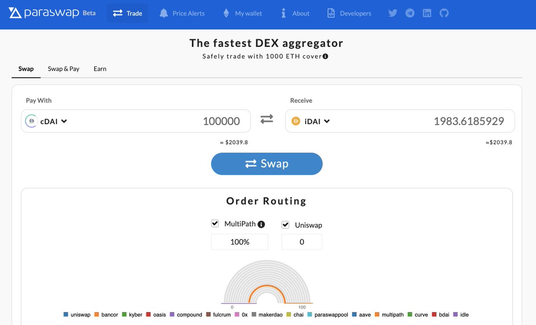Click the oasis legend swatch
This screenshot has width=536, height=325.
pyautogui.click(x=149, y=315)
